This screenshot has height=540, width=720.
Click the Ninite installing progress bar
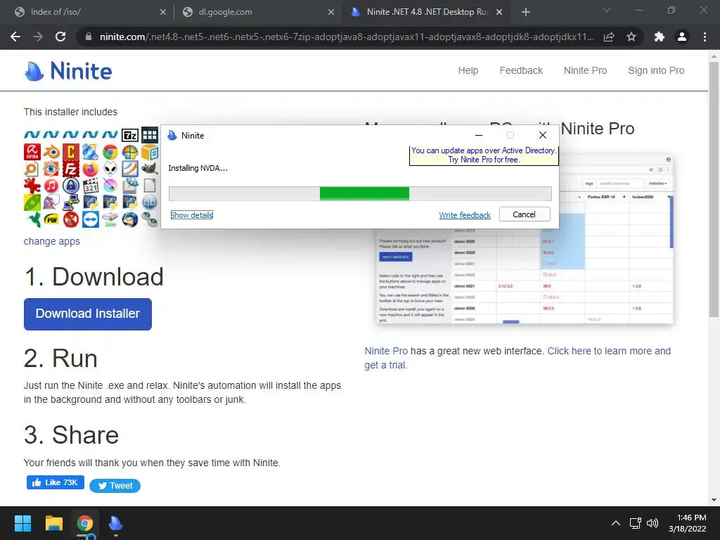pos(360,193)
